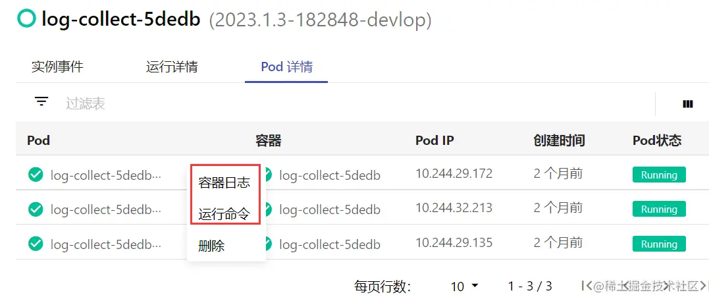Select 运行命令 from context menu
The image size is (709, 303).
[x=224, y=214]
